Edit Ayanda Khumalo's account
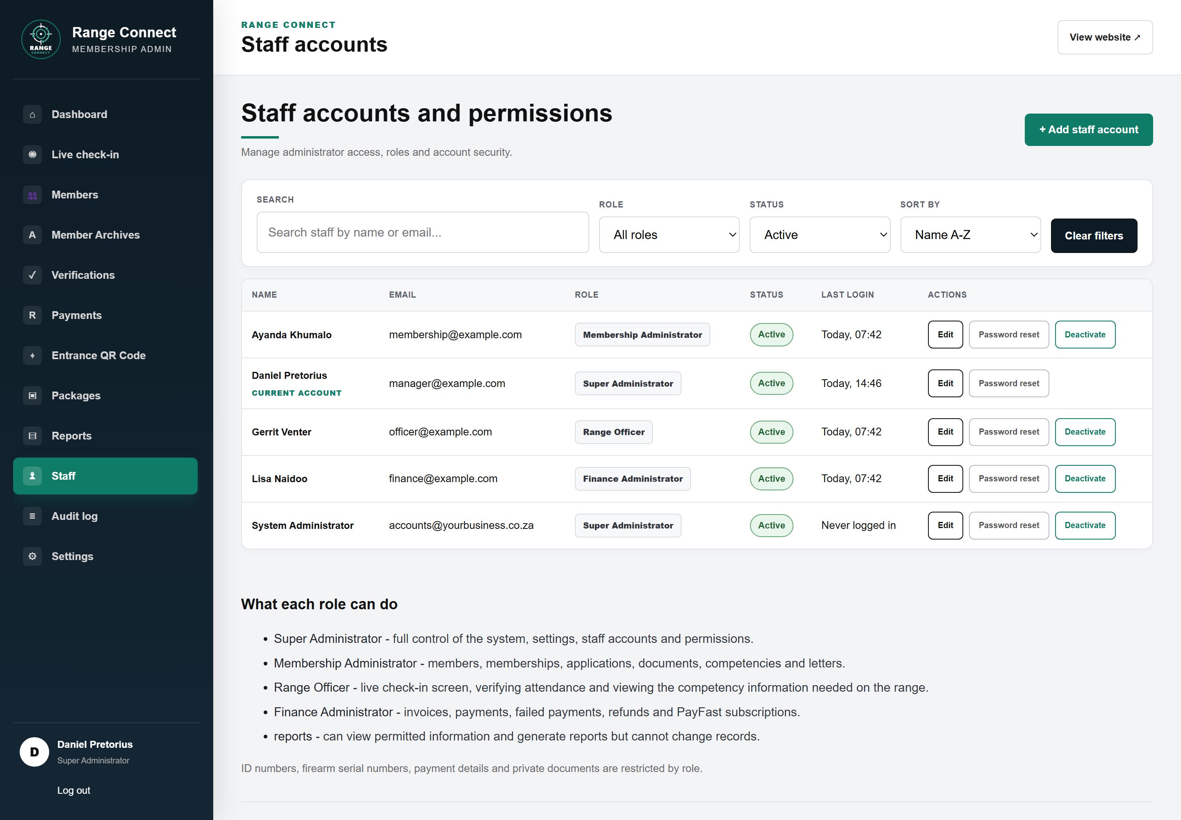1181x820 pixels. [x=945, y=335]
